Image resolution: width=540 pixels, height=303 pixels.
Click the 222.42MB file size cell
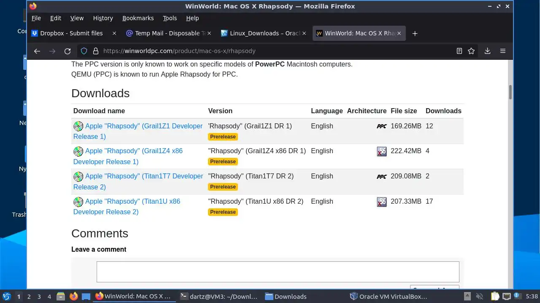click(x=406, y=151)
